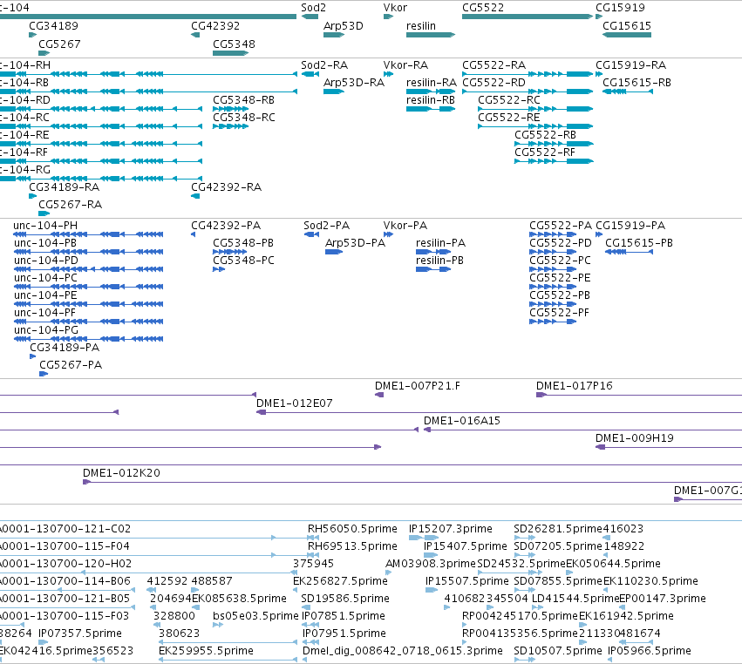Open the DME1-012E07 BAC label
This screenshot has width=742, height=664.
coord(295,403)
